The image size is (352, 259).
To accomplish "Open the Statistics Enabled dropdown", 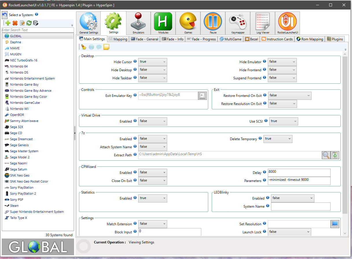I will click(153, 198).
